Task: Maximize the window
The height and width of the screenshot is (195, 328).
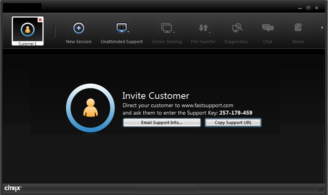Action: [308, 8]
